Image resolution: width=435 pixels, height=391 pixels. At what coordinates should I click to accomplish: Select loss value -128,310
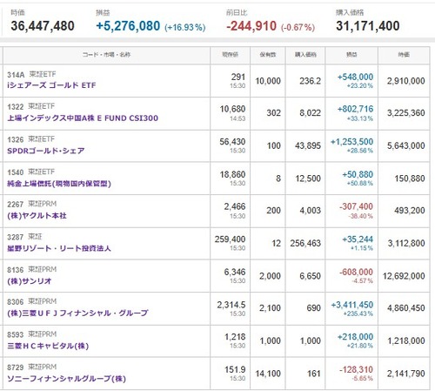[x=356, y=369]
